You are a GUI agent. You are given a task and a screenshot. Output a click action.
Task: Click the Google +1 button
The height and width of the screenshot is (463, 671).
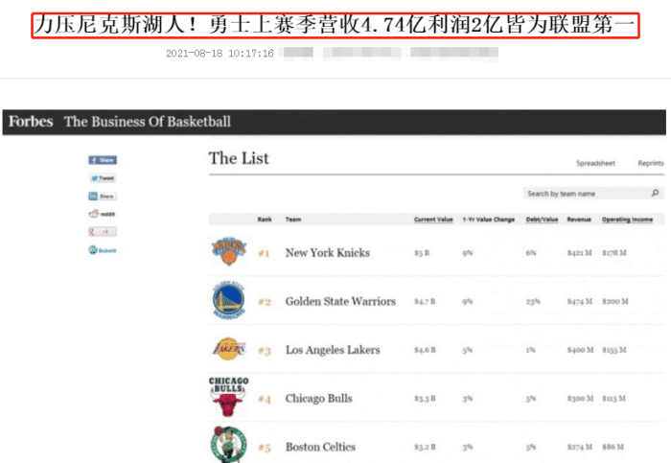tap(103, 232)
